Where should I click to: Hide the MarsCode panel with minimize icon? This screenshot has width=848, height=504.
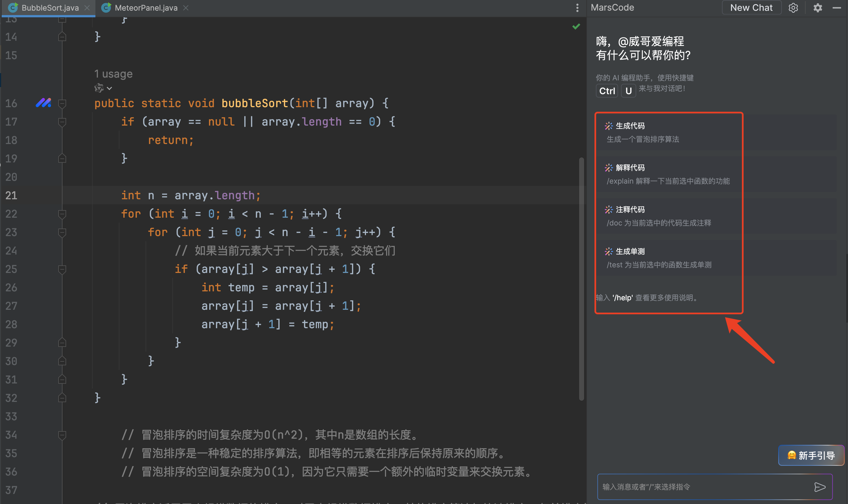pyautogui.click(x=837, y=8)
